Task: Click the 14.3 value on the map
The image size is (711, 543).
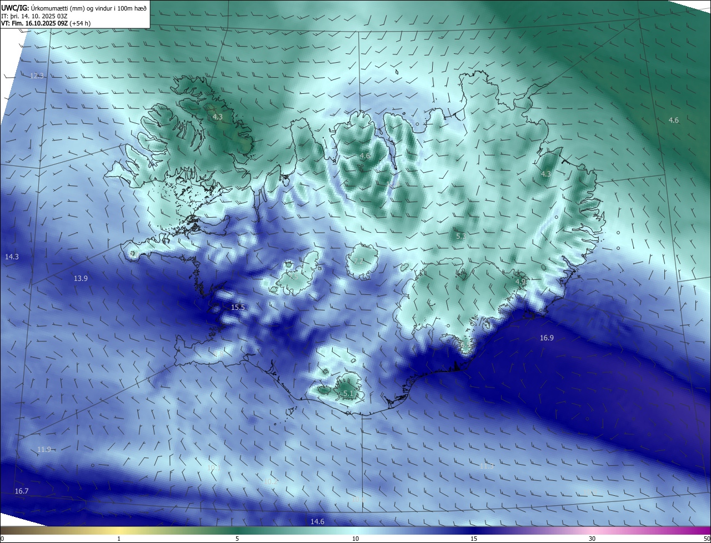Action: coord(12,257)
